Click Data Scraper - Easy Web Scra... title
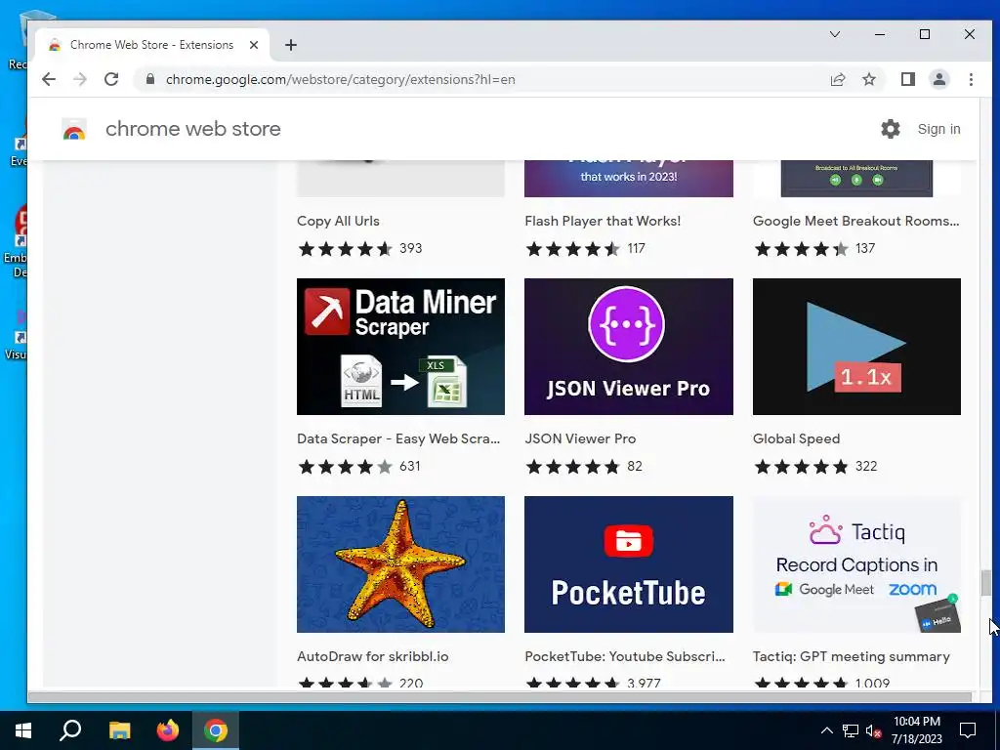1000x750 pixels. pyautogui.click(x=398, y=438)
